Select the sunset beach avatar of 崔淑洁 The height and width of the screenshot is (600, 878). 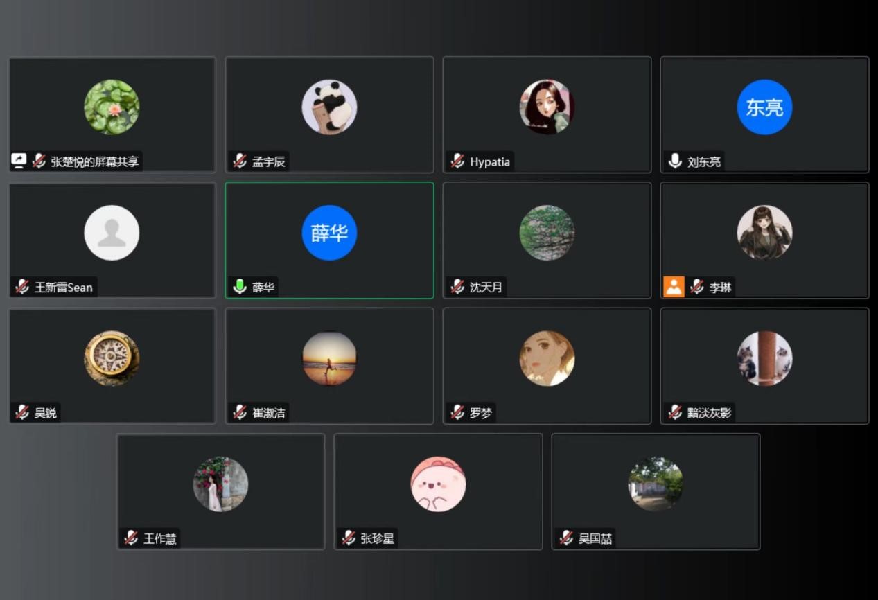click(x=329, y=358)
